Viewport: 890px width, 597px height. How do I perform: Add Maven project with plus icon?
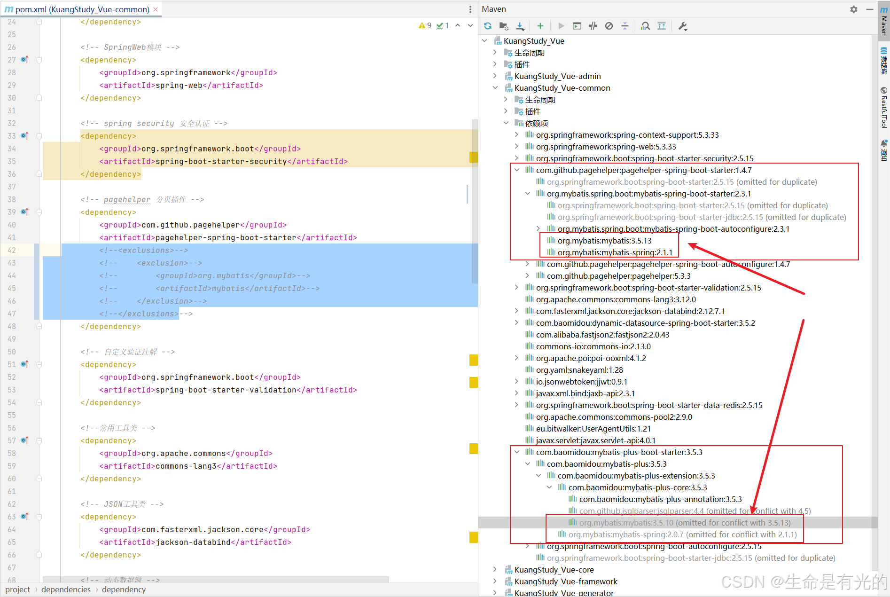coord(540,26)
